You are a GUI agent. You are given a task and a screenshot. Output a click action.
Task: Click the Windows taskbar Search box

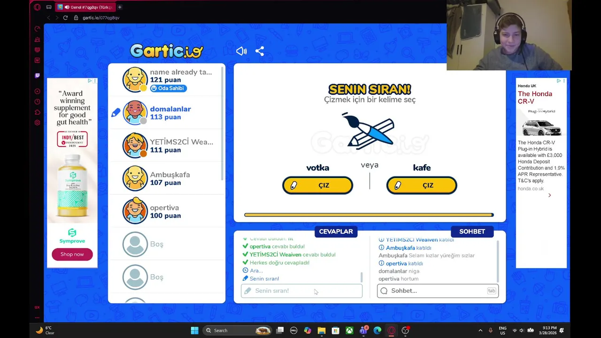pyautogui.click(x=237, y=330)
